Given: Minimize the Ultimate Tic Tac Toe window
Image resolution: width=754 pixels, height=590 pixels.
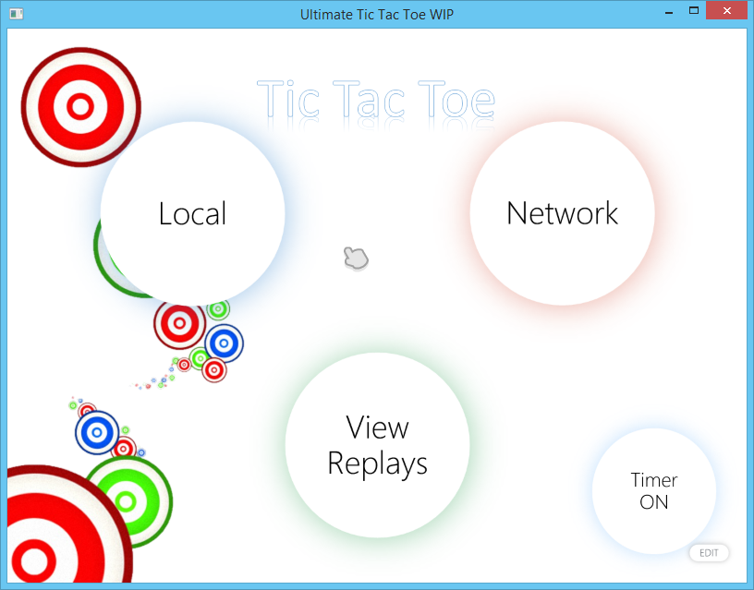Looking at the screenshot, I should [669, 11].
